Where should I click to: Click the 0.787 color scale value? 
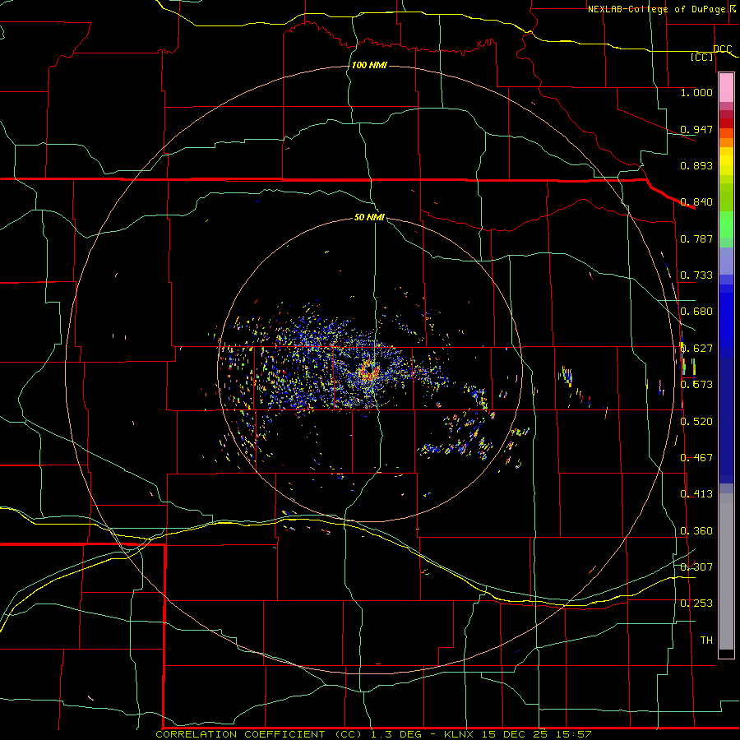click(696, 238)
